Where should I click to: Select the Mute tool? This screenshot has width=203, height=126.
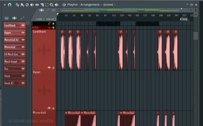coord(32,5)
